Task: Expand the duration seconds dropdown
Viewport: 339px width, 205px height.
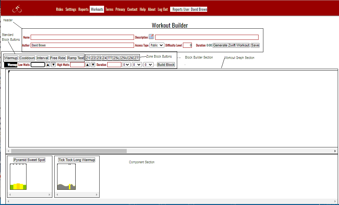Action: (x=148, y=65)
